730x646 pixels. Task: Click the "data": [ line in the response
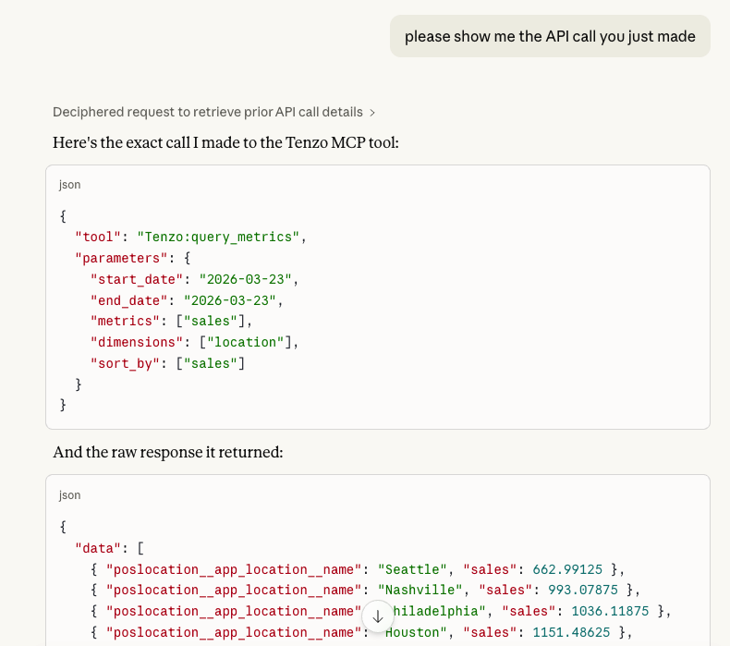click(109, 548)
